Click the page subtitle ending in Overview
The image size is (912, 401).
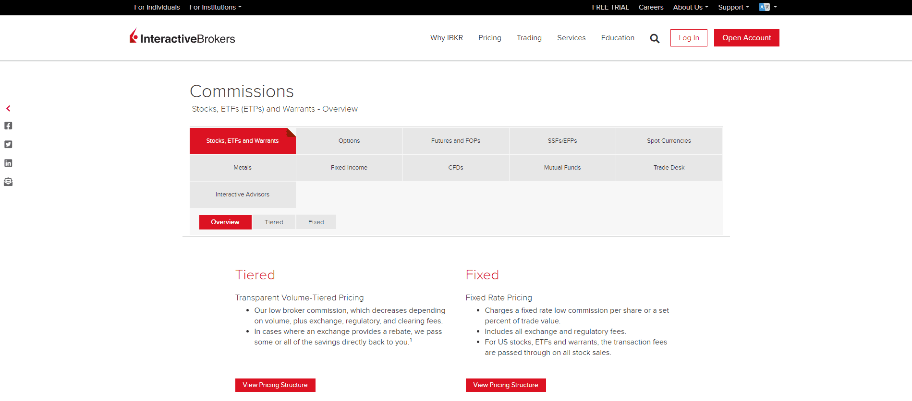[x=275, y=109]
